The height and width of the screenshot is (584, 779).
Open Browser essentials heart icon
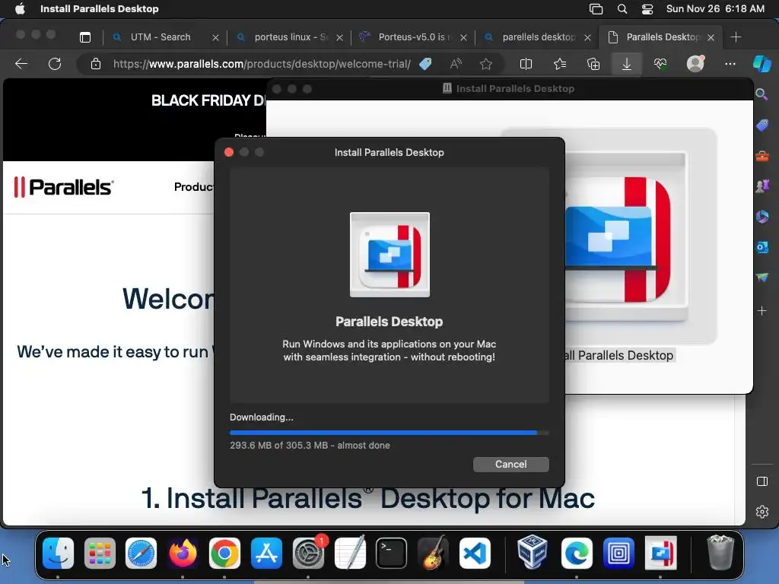tap(660, 64)
